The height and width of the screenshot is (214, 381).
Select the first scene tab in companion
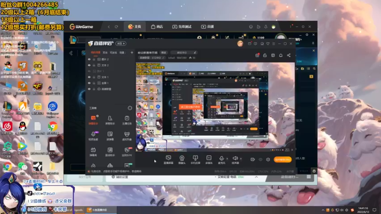tap(96, 52)
